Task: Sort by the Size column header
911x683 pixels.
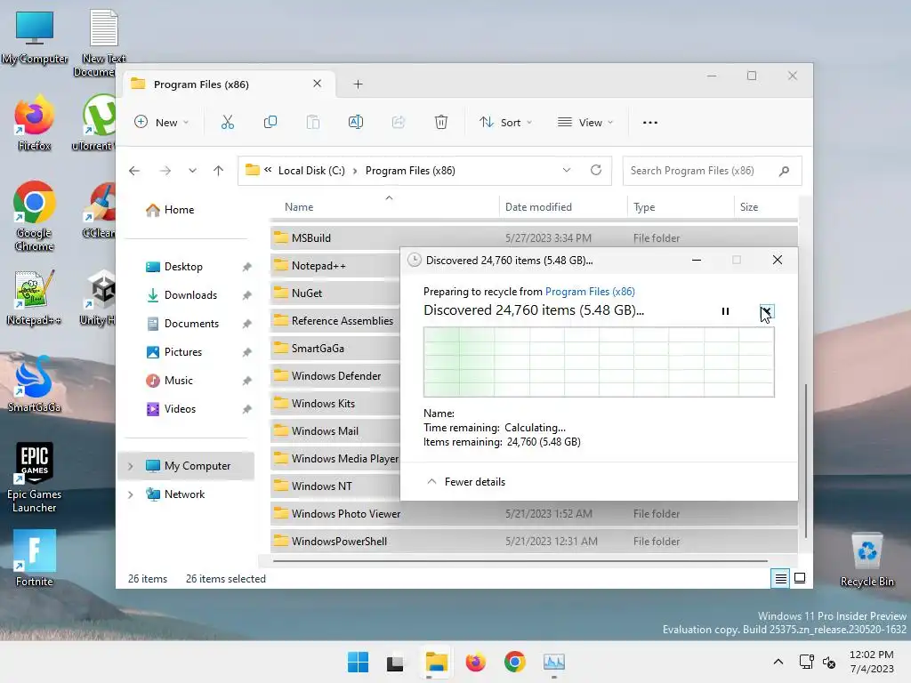Action: tap(749, 206)
